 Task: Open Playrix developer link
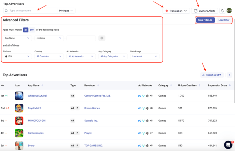(88, 133)
